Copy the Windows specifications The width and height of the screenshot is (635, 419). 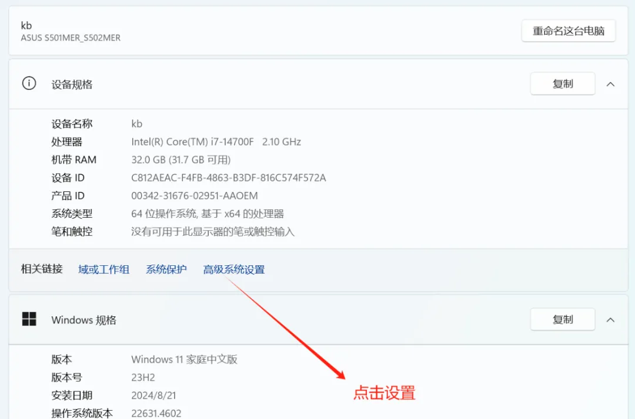[563, 320]
